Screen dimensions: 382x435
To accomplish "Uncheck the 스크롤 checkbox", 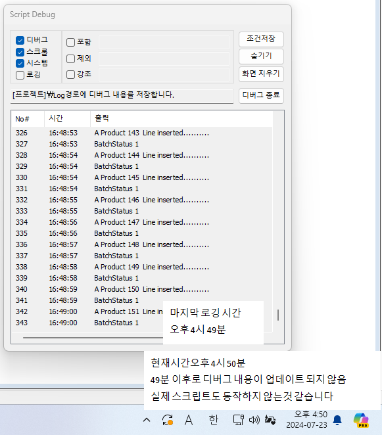I will [x=20, y=52].
